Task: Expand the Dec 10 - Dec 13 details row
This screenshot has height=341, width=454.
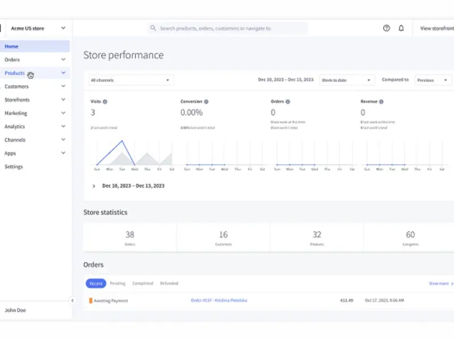Action: (x=94, y=186)
